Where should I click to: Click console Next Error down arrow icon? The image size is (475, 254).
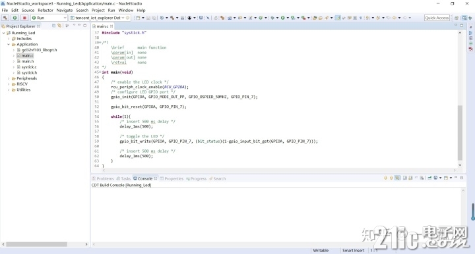tap(386, 178)
